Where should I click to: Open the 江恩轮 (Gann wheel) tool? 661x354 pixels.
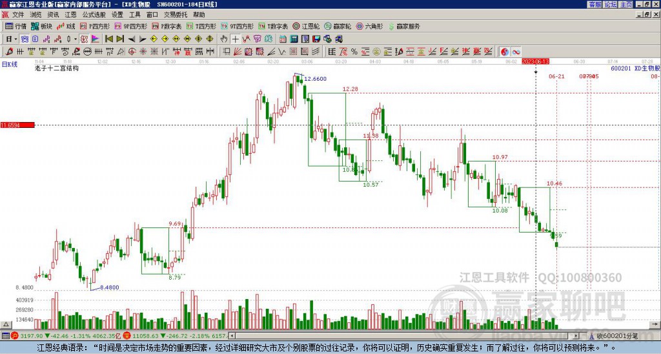(306, 26)
